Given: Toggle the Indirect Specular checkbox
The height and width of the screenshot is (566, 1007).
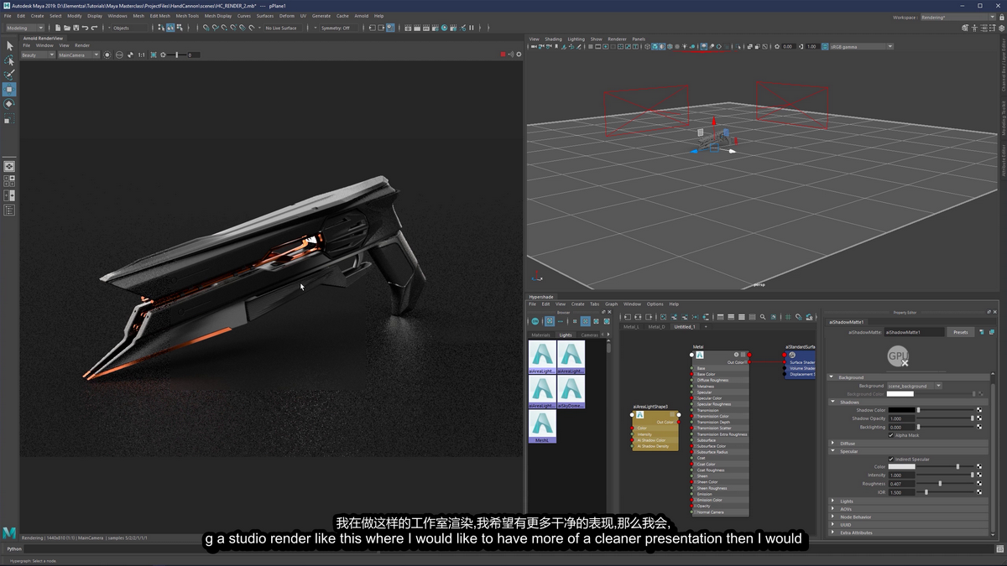Looking at the screenshot, I should (890, 459).
